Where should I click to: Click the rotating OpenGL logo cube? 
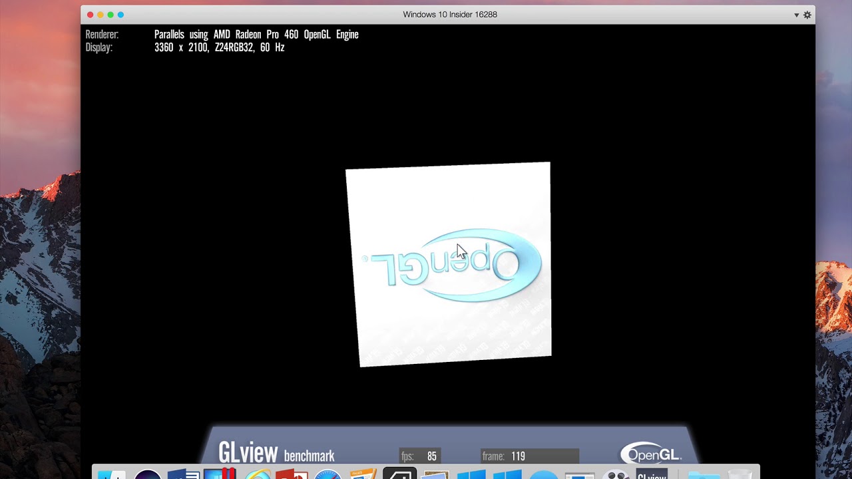pos(449,264)
